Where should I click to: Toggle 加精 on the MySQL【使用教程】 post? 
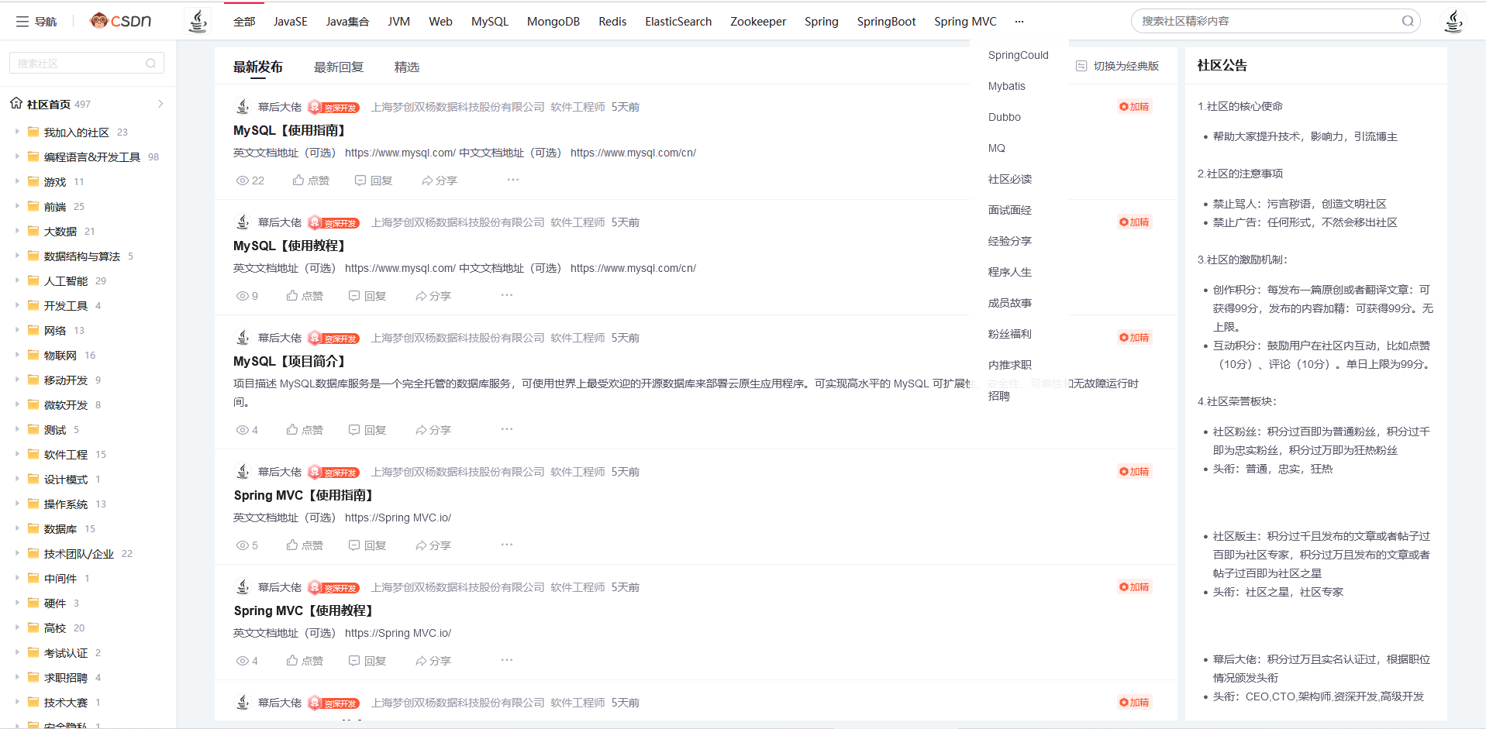1134,222
